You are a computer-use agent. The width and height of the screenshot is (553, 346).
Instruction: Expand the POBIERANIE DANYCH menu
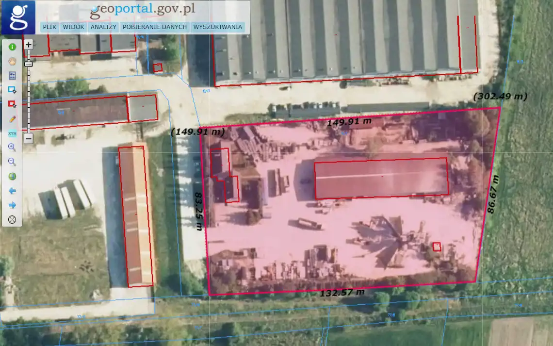[x=155, y=27]
